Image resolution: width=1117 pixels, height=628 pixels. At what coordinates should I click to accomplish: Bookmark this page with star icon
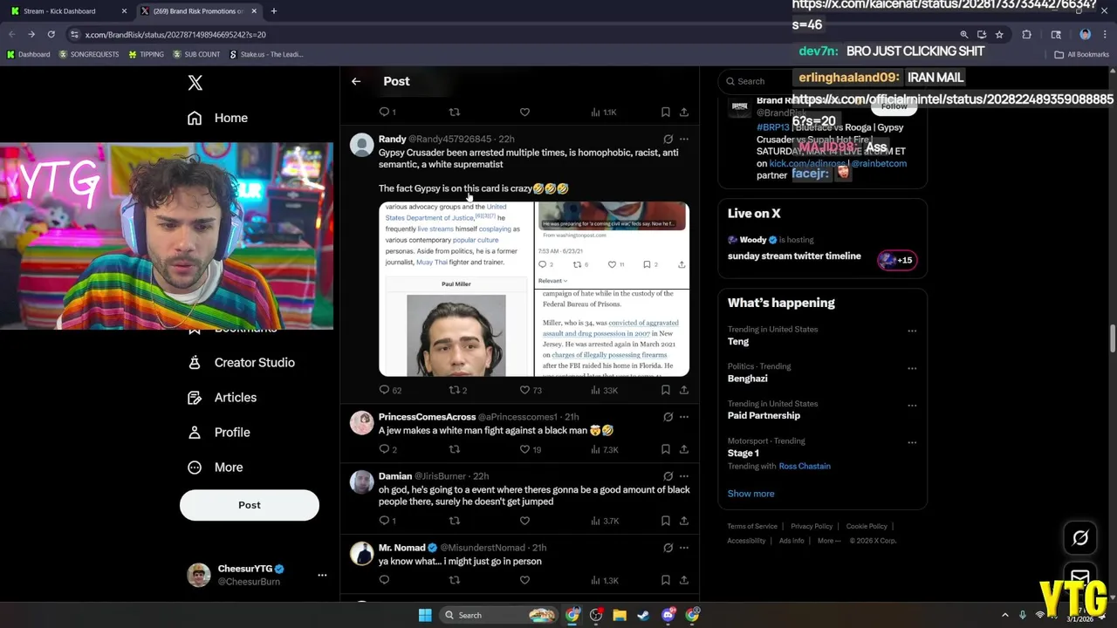pos(999,34)
